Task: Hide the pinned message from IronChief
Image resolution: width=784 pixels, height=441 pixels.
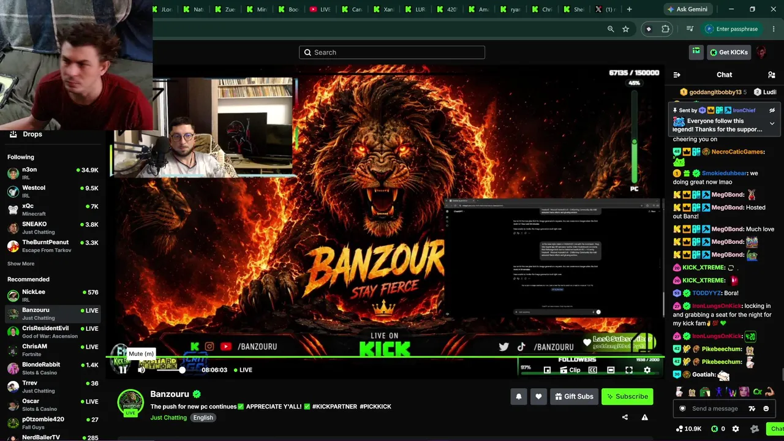Action: pos(772,110)
